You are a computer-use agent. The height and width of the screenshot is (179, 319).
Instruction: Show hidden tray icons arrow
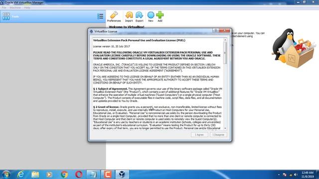coord(279,175)
